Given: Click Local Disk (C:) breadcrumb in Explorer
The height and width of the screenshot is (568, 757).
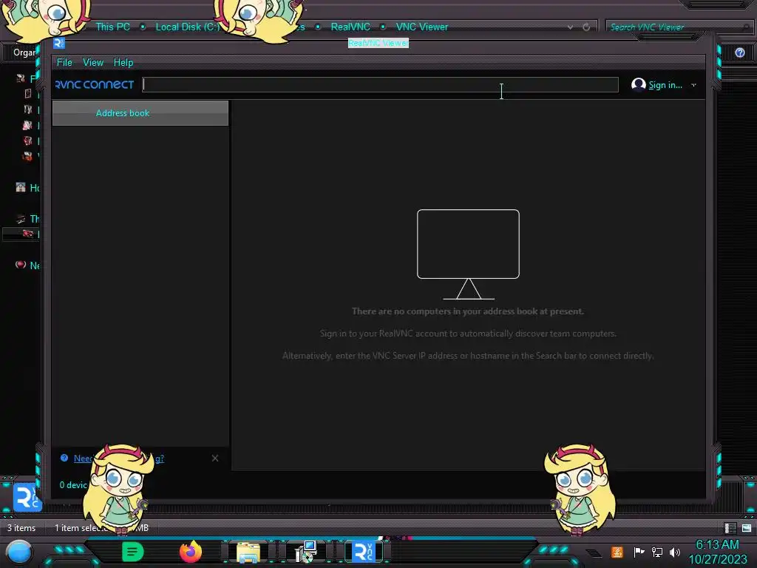Looking at the screenshot, I should (187, 27).
